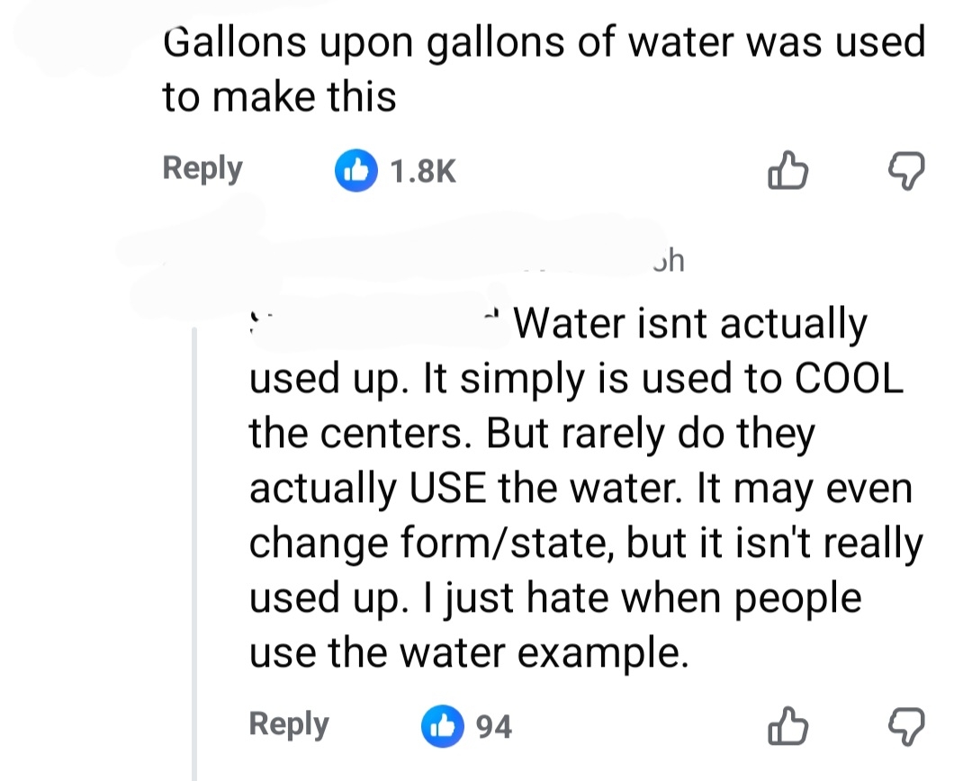Click the "Gallons upon gallons of water" text

coord(544,43)
